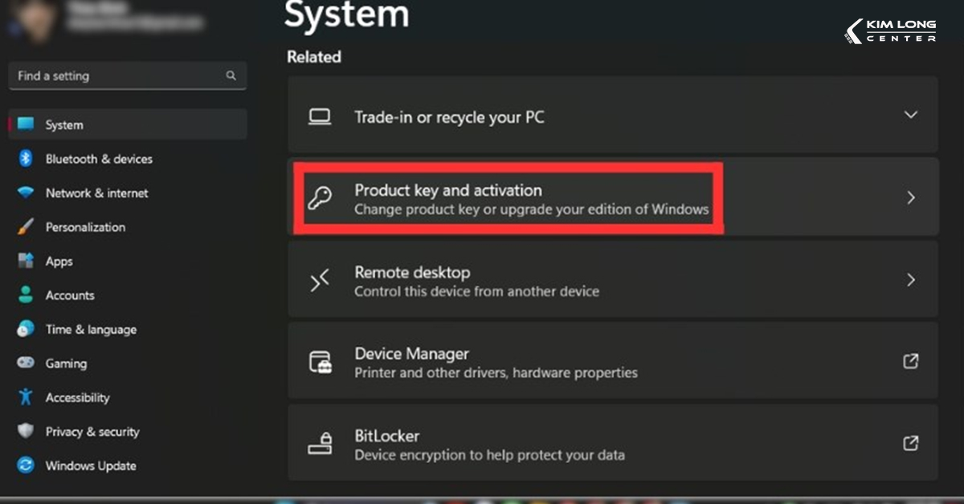The height and width of the screenshot is (504, 964).
Task: Launch BitLocker device encryption page
Action: pos(912,443)
